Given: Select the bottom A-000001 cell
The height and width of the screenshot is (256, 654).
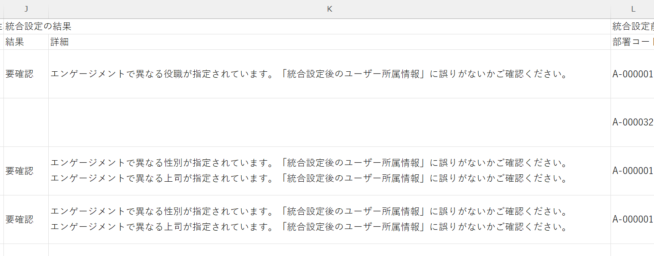Looking at the screenshot, I should click(x=632, y=219).
